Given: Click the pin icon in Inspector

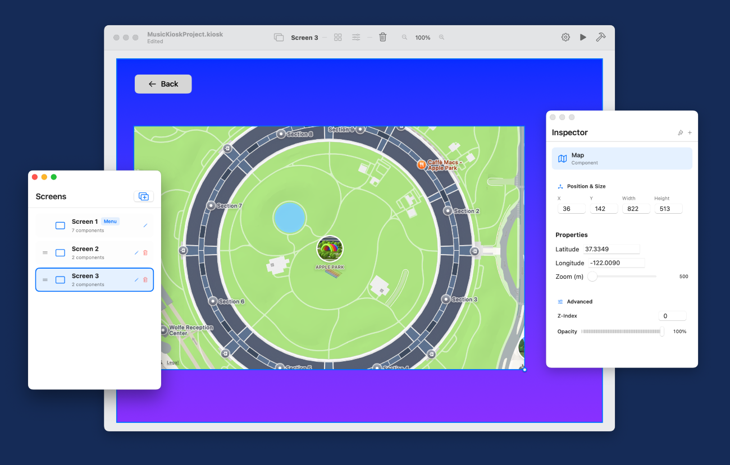Looking at the screenshot, I should tap(681, 133).
